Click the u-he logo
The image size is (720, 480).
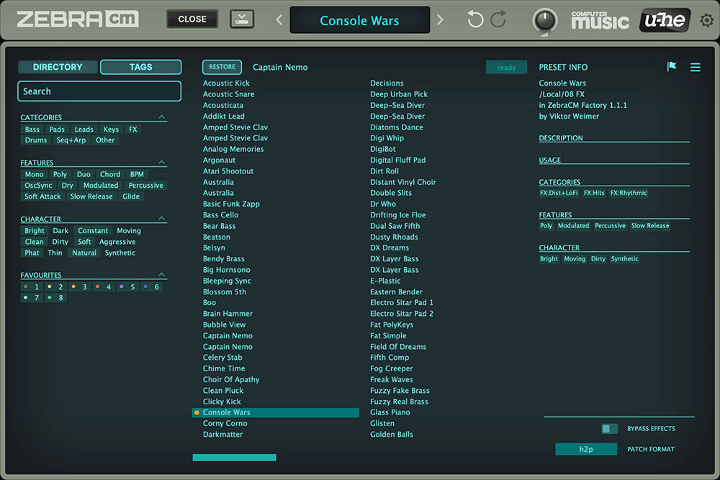tap(665, 19)
